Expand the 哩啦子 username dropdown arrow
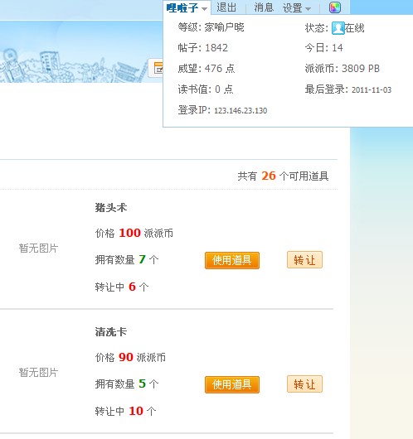This screenshot has height=439, width=413. tap(205, 8)
